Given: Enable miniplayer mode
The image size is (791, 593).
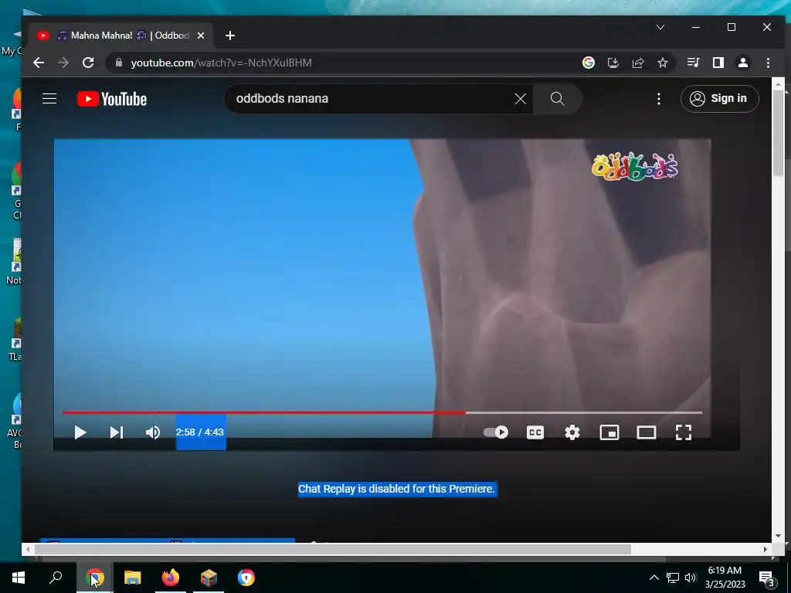Looking at the screenshot, I should tap(609, 432).
